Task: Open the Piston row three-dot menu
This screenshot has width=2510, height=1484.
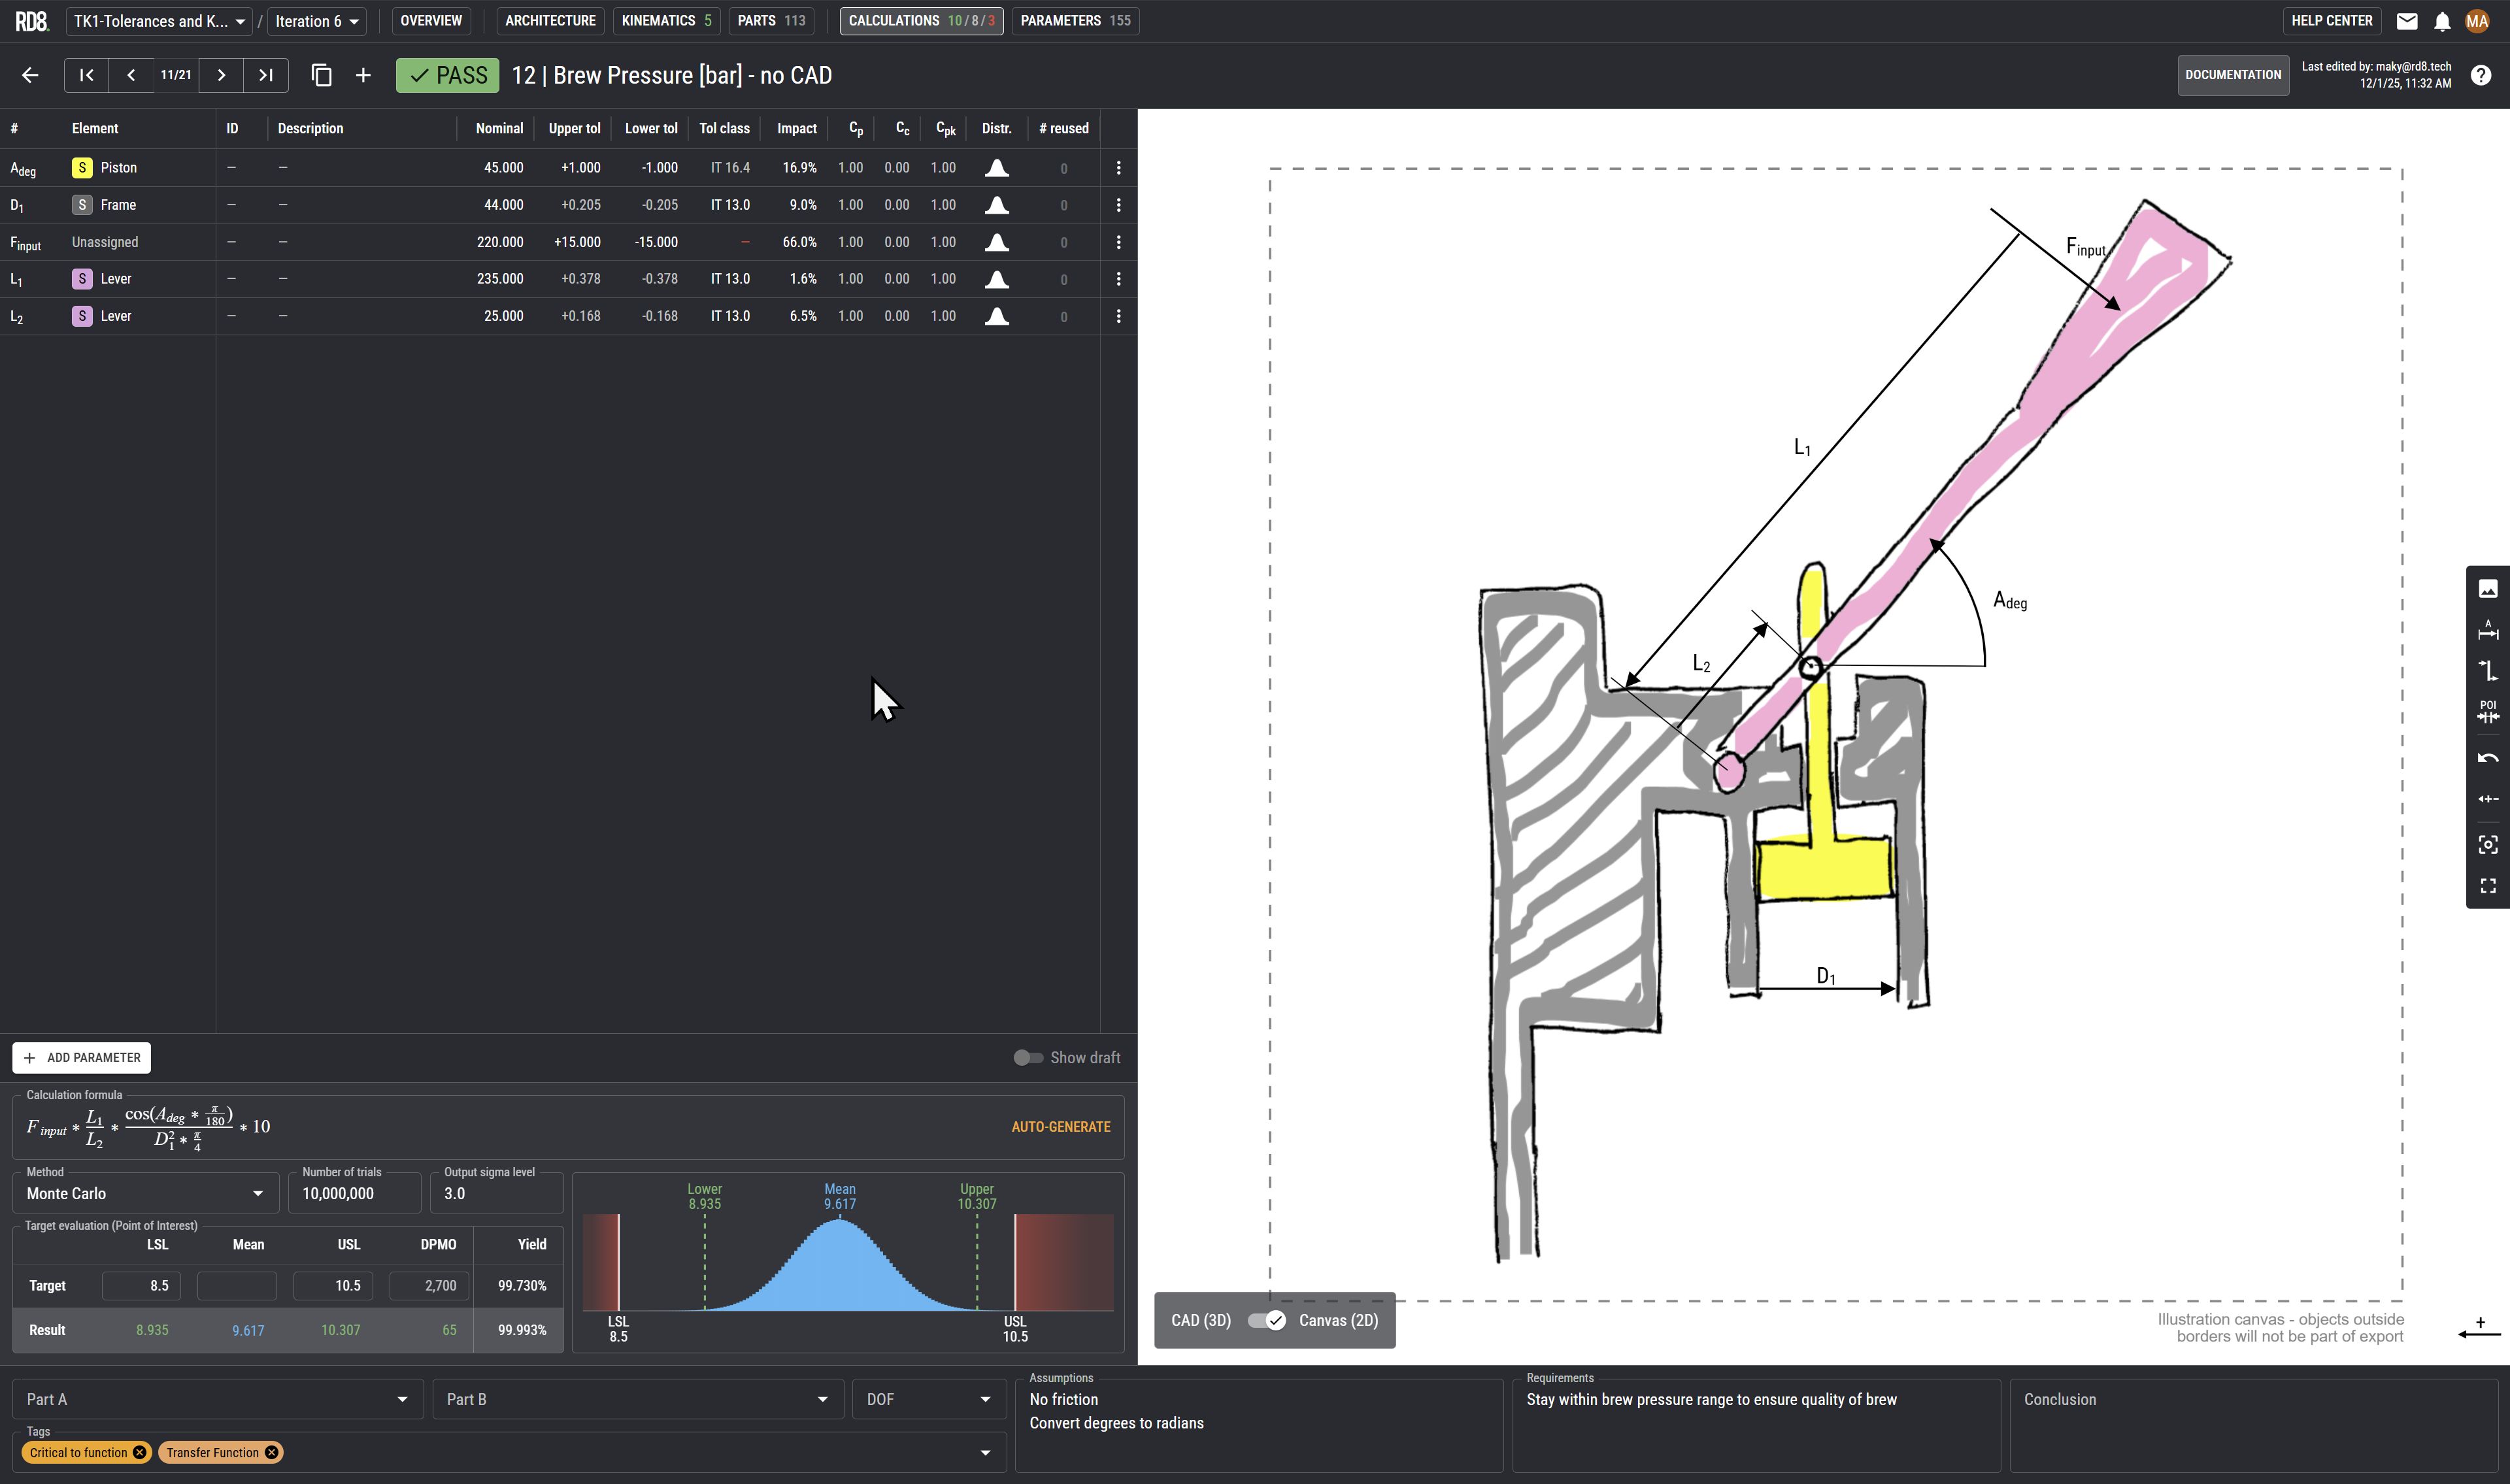Action: pyautogui.click(x=1118, y=168)
